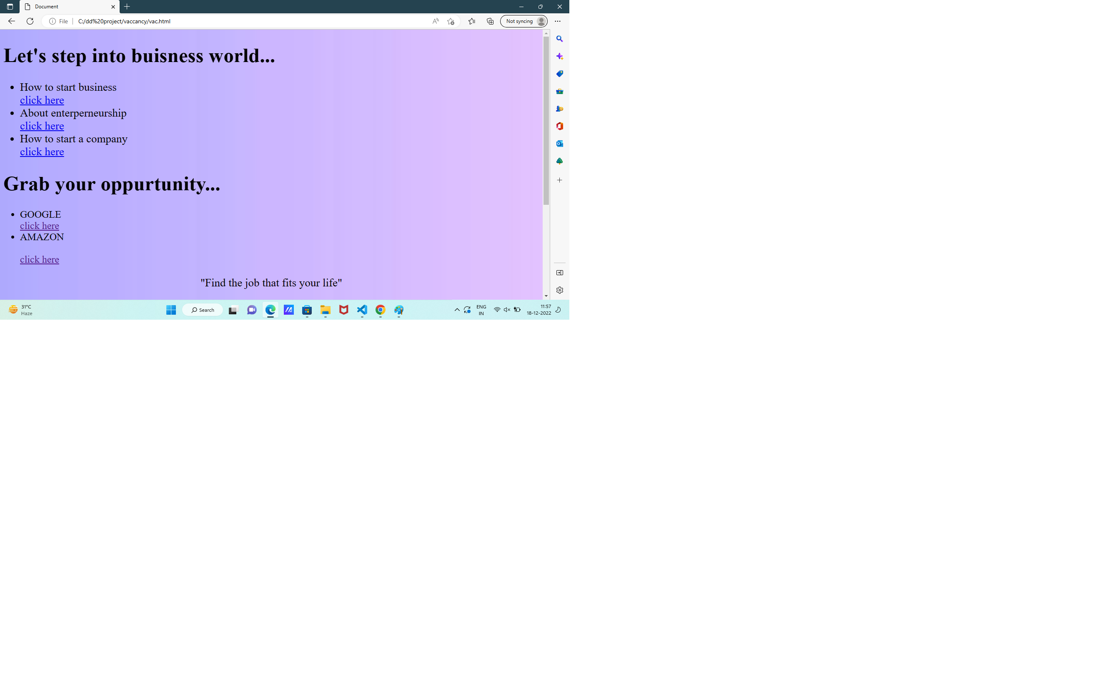Hide the Edge sidebar toggle icon

coord(559,273)
